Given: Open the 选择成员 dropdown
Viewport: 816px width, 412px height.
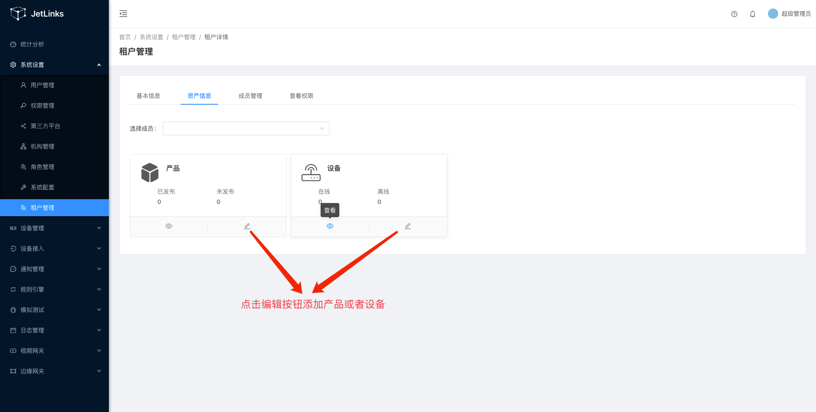Looking at the screenshot, I should click(x=246, y=129).
